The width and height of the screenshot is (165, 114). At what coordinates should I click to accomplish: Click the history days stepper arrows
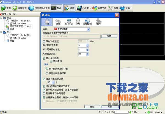coord(53,82)
